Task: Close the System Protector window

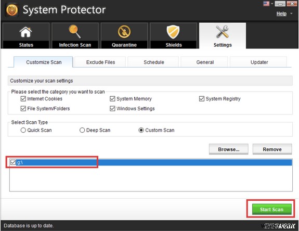Action: 292,4
